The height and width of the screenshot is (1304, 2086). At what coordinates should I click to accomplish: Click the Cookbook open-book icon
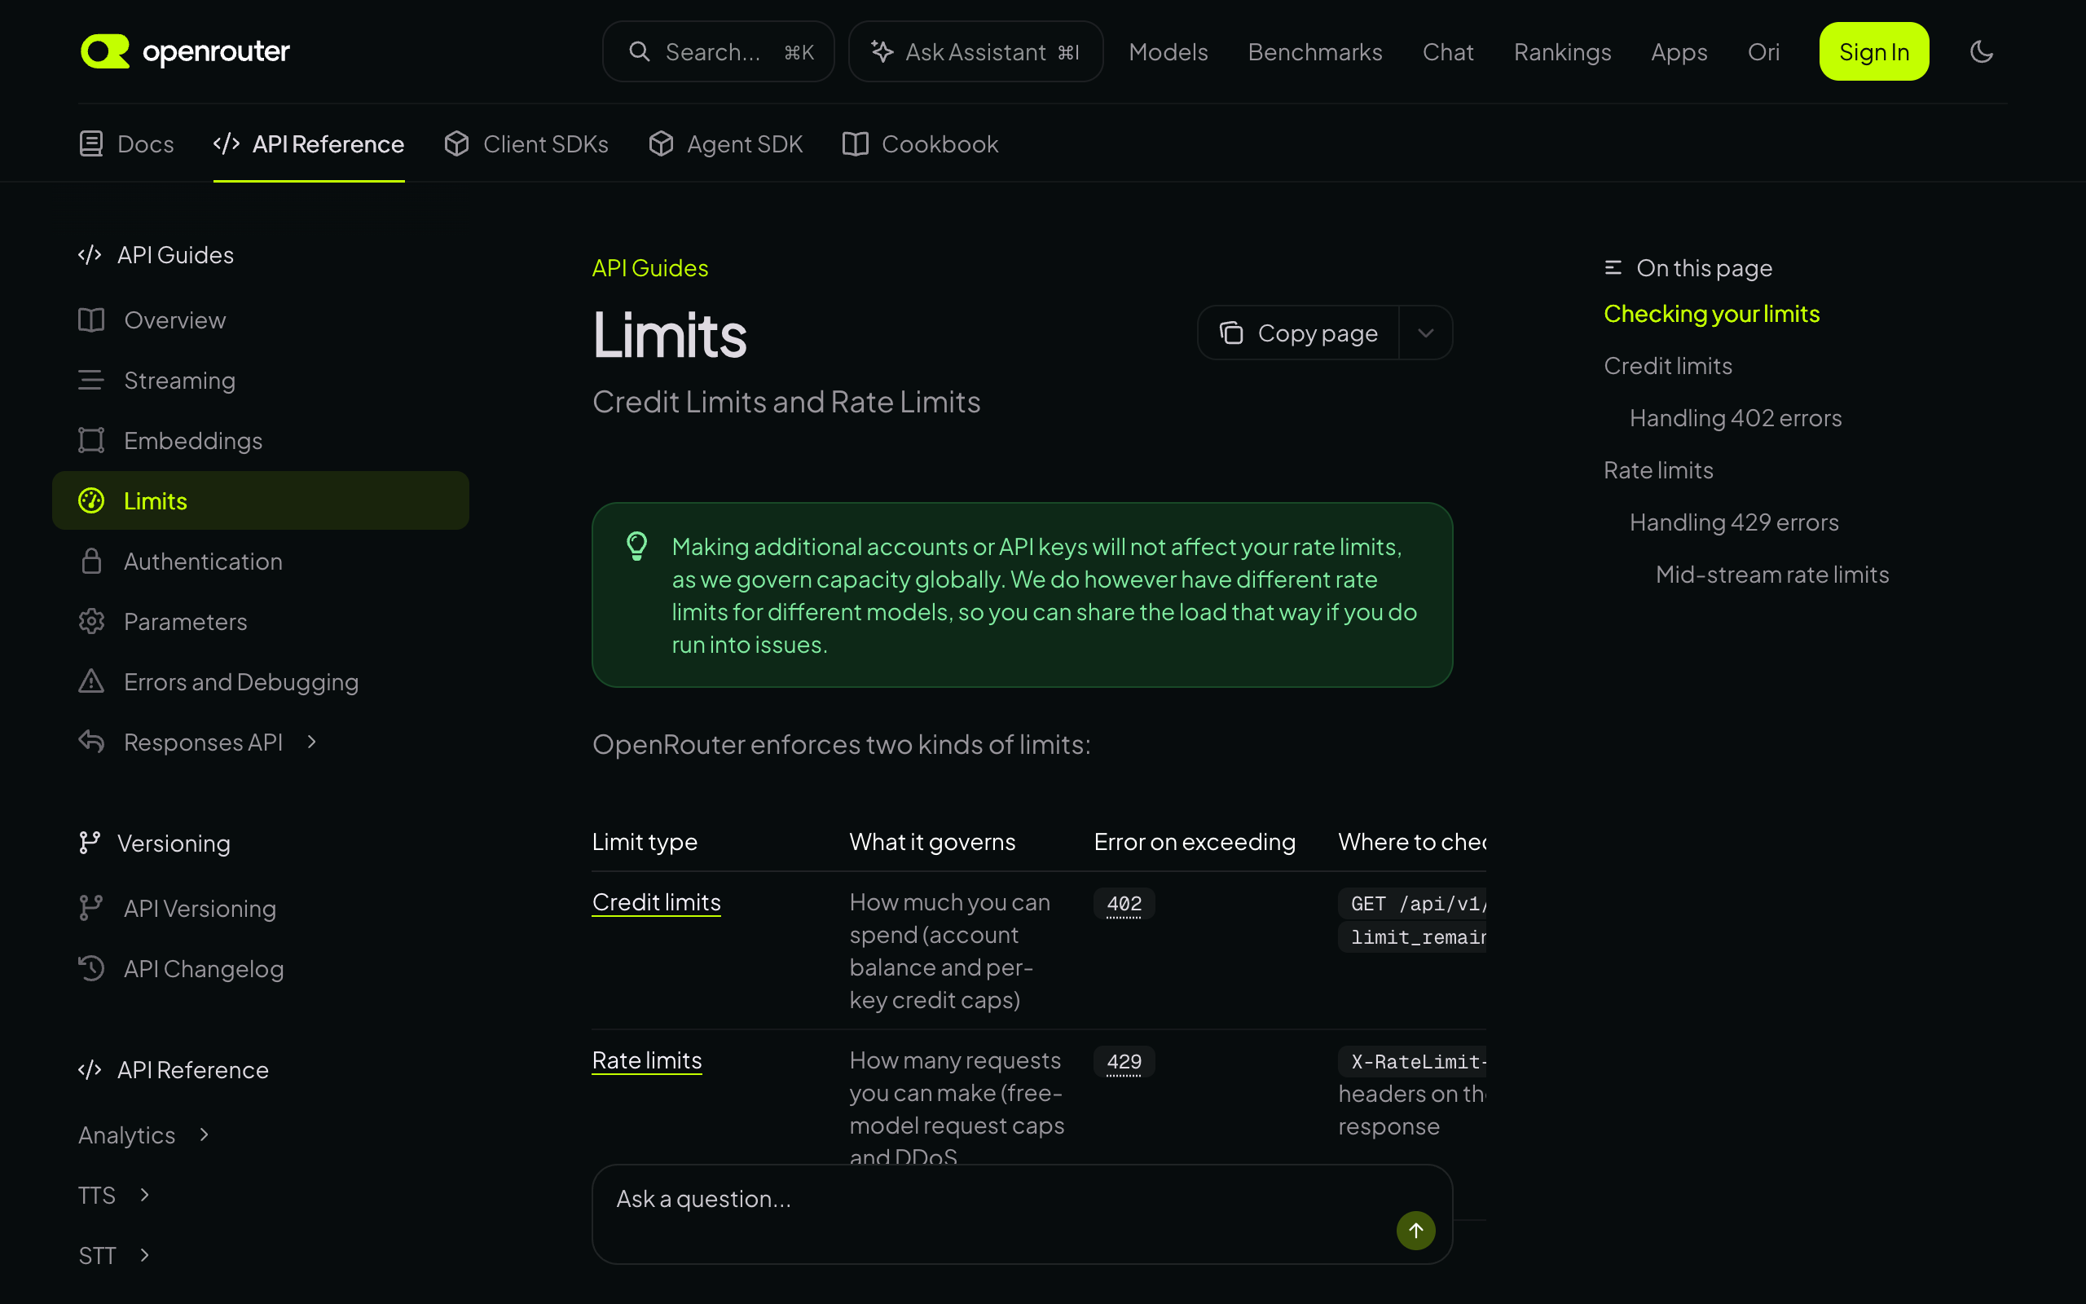click(855, 144)
